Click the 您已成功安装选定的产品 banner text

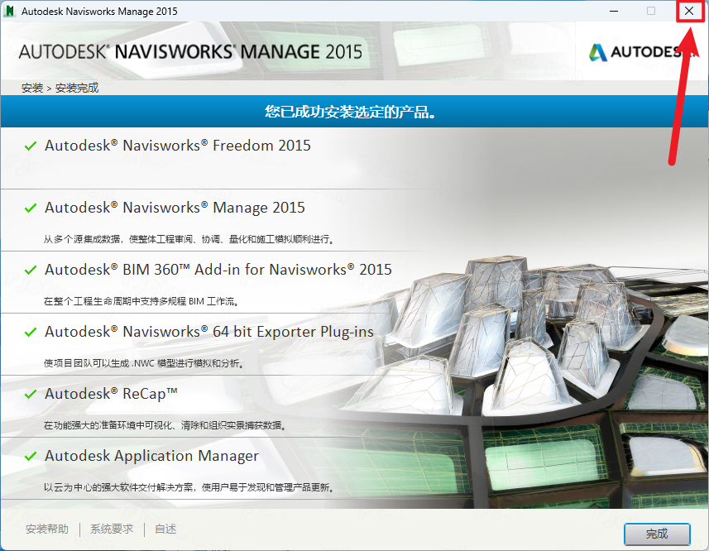[351, 111]
